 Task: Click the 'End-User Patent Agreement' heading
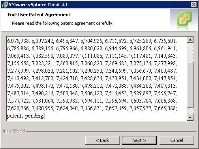39,15
